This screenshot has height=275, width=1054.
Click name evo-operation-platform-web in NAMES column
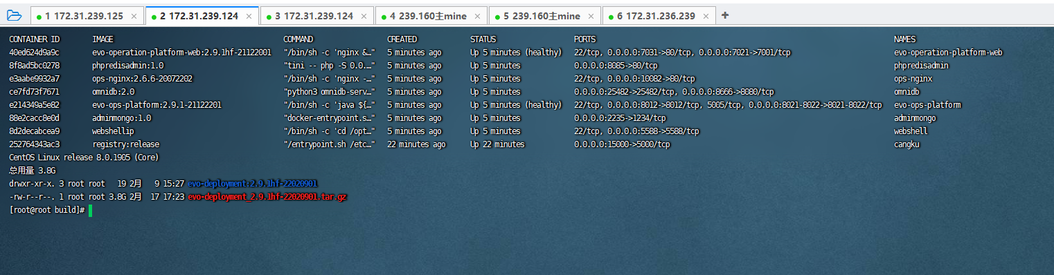pos(949,53)
